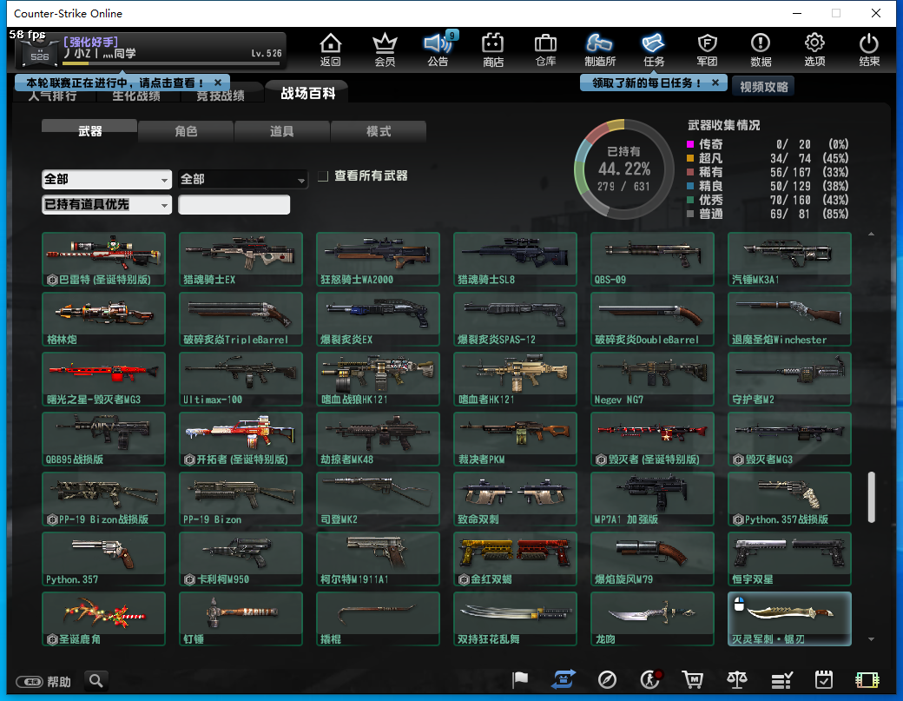
Task: Toggle the 帮助 help switch
Action: tap(30, 682)
